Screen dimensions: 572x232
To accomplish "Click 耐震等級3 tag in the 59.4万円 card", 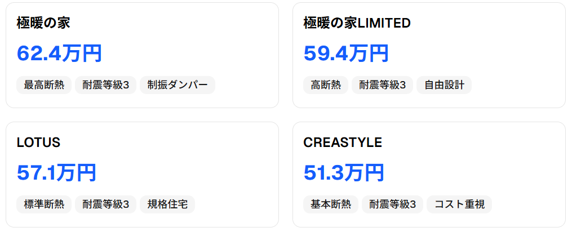I will pos(383,85).
